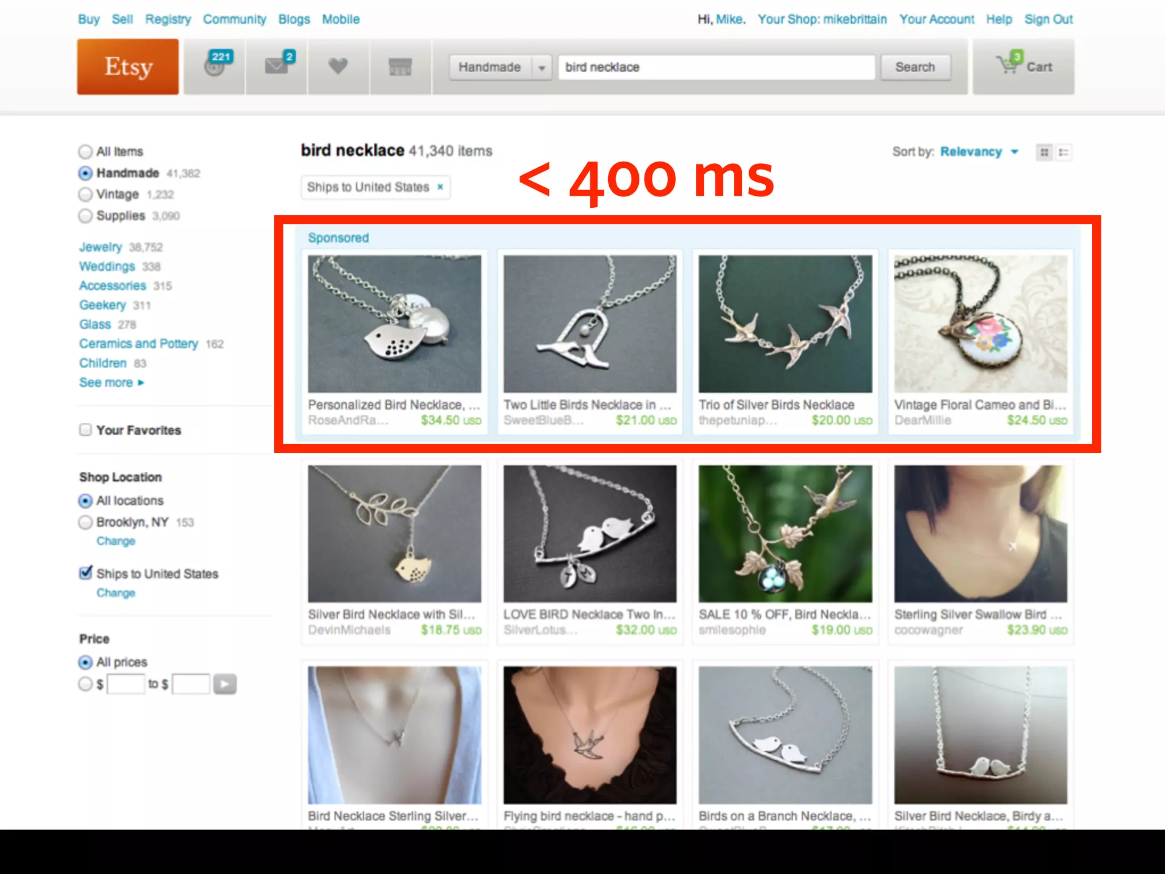Open the Sell menu
Image resolution: width=1165 pixels, height=874 pixels.
(x=122, y=19)
